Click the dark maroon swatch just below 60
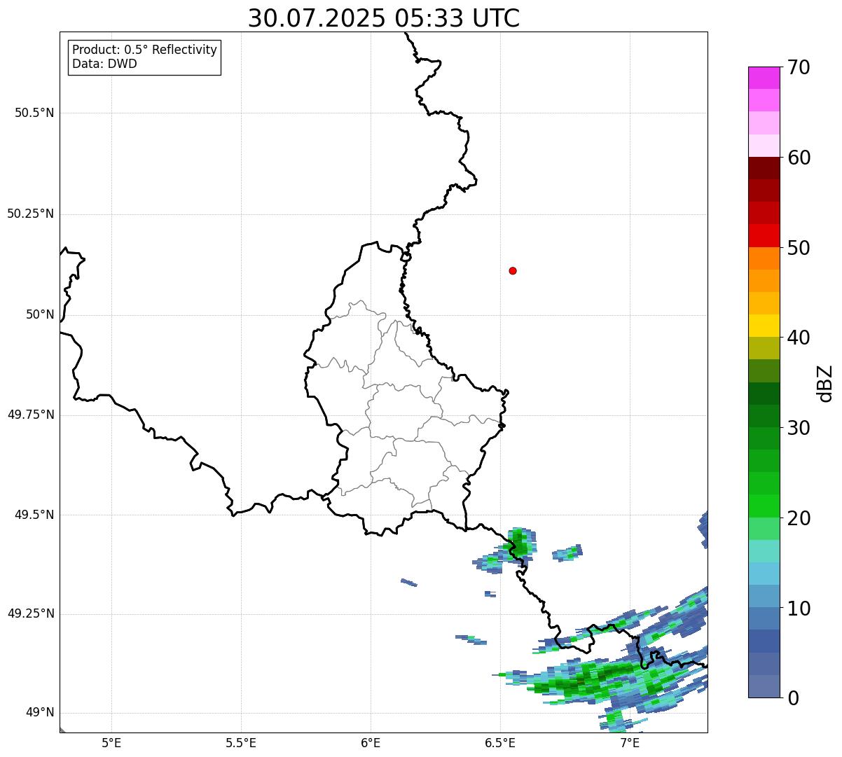The height and width of the screenshot is (757, 842). 764,168
